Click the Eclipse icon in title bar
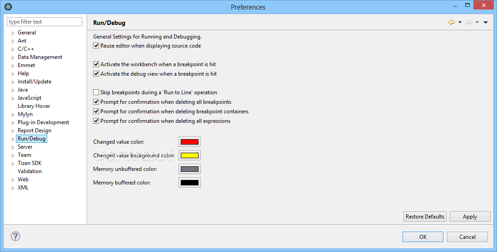The image size is (497, 252). click(8, 7)
